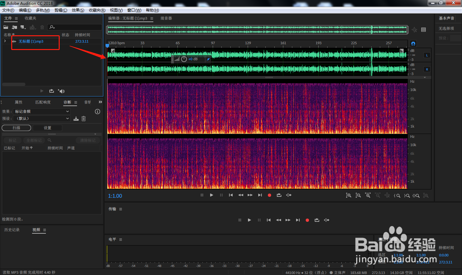Click the diagnostics info icon
Viewport: 462px width, 275px height.
tap(98, 112)
